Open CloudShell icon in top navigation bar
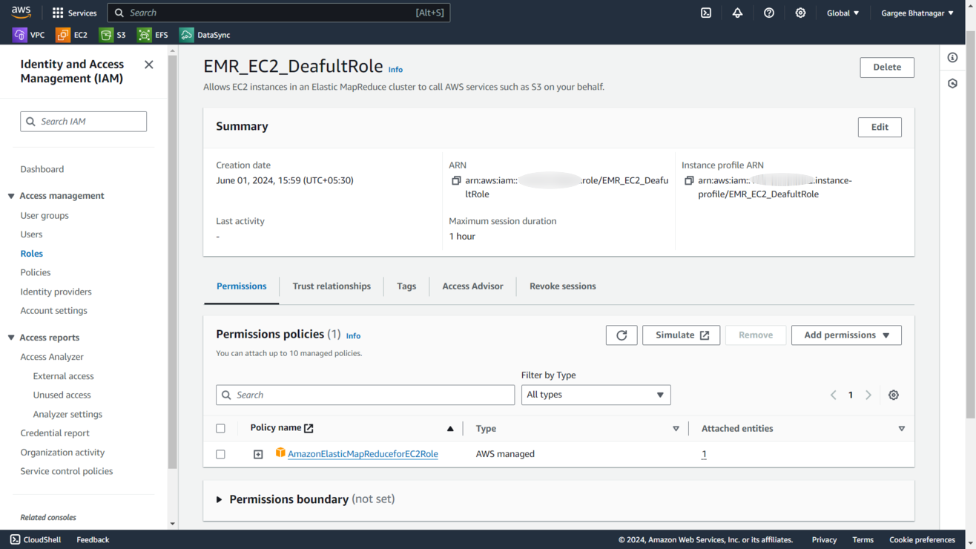 click(706, 13)
